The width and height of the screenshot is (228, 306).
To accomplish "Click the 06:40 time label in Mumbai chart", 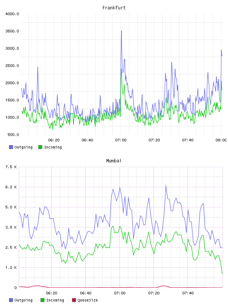I will (x=86, y=293).
